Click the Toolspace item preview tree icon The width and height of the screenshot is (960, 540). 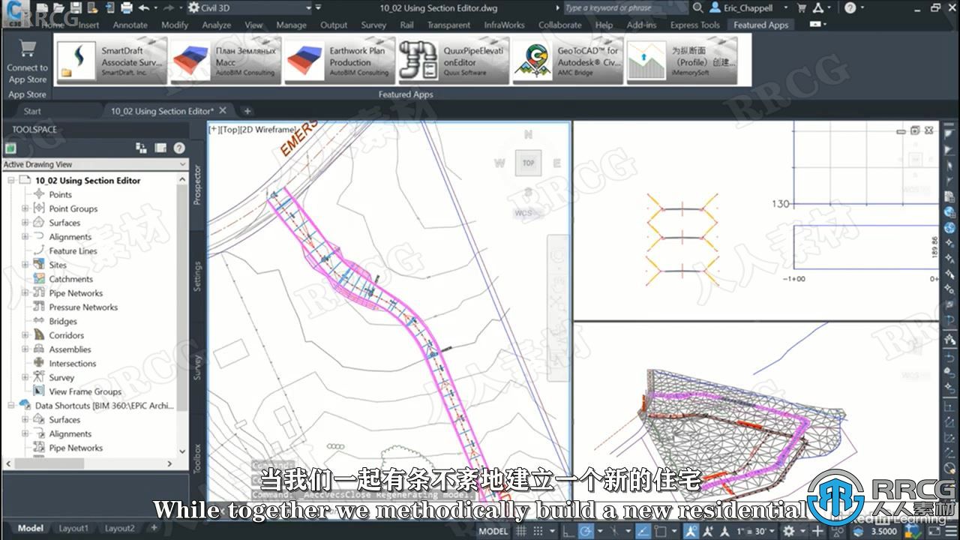[142, 148]
